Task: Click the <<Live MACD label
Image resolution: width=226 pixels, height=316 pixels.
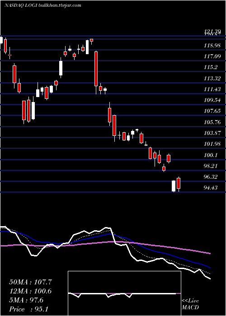Action: click(190, 304)
